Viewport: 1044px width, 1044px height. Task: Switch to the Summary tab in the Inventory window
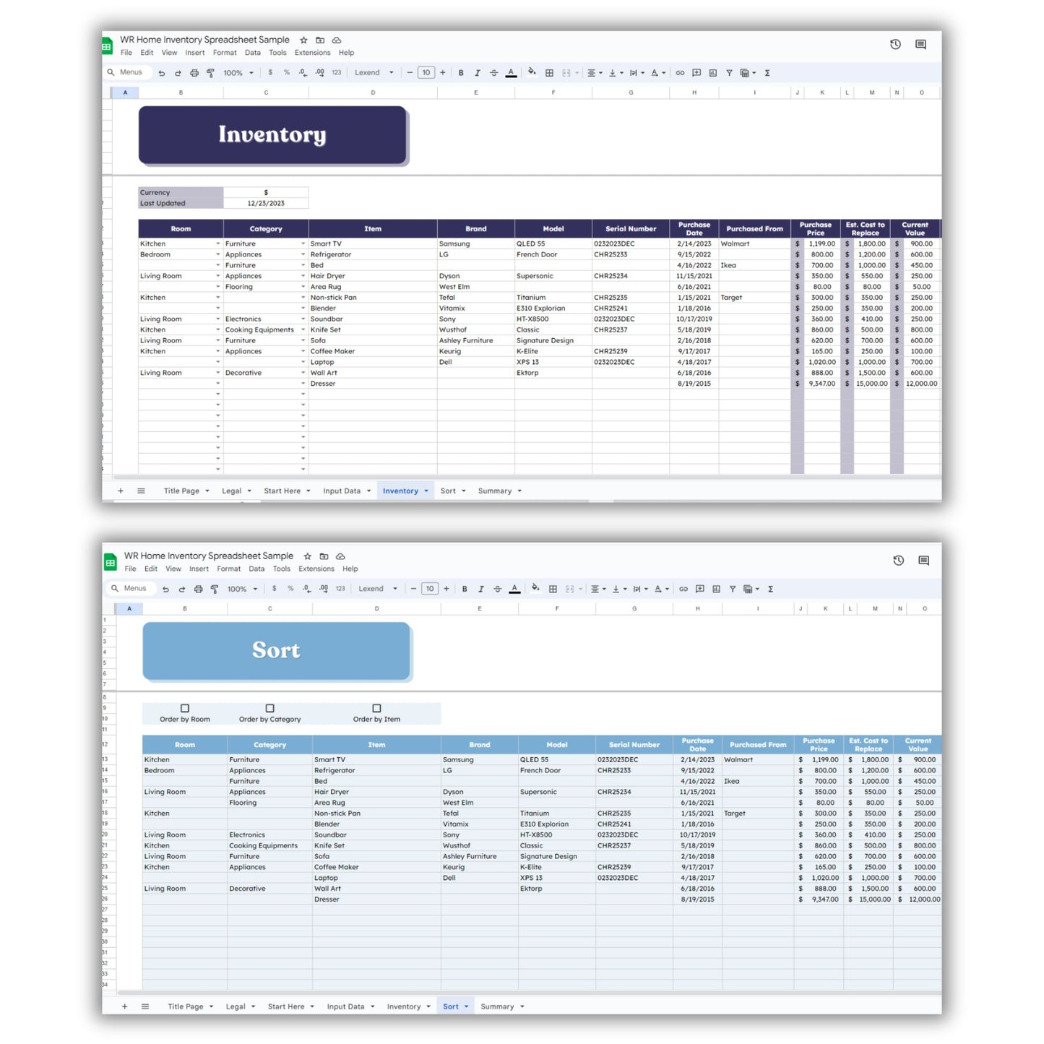pos(495,491)
